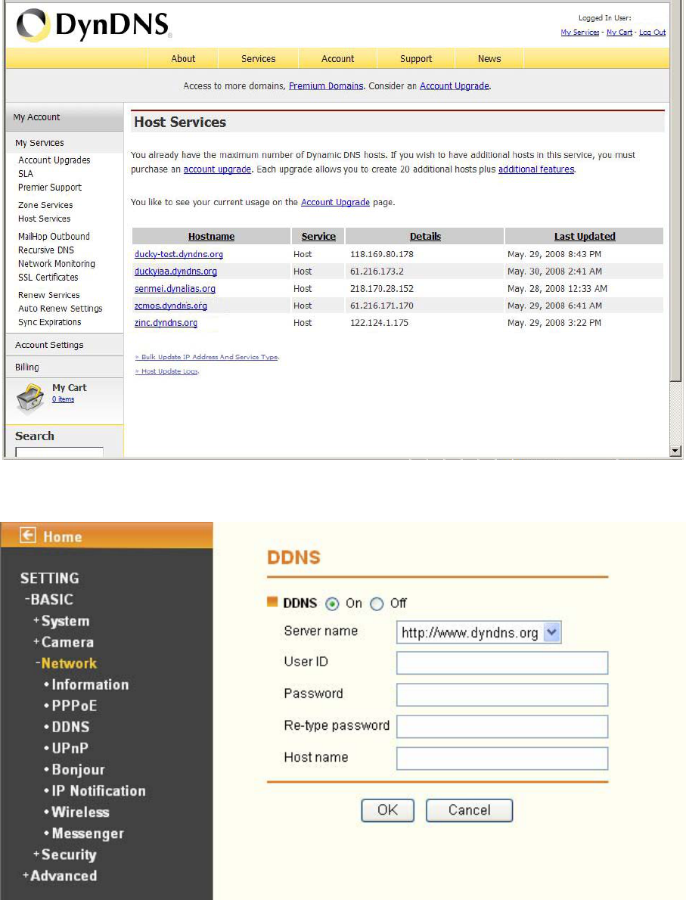Follow the Premium Domains link
Image resolution: width=686 pixels, height=900 pixels.
click(326, 86)
